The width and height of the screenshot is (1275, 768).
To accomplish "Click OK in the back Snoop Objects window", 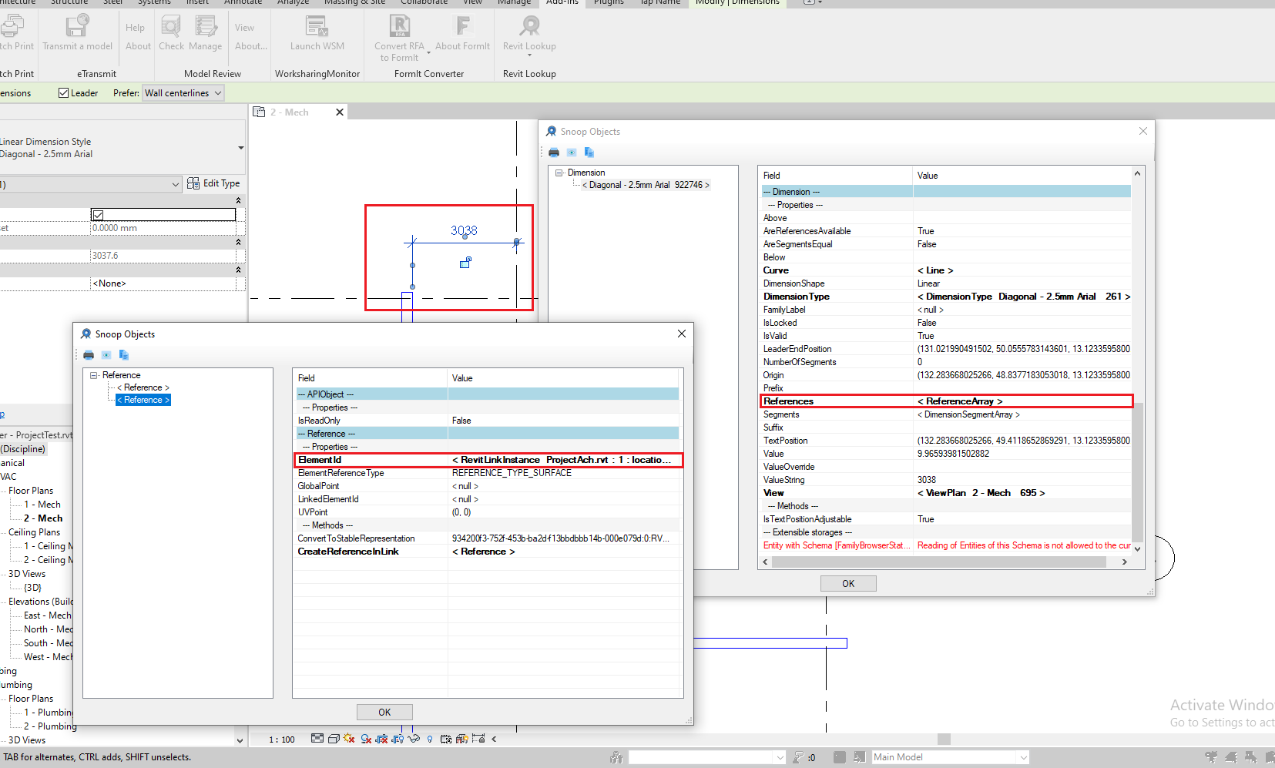I will [848, 584].
